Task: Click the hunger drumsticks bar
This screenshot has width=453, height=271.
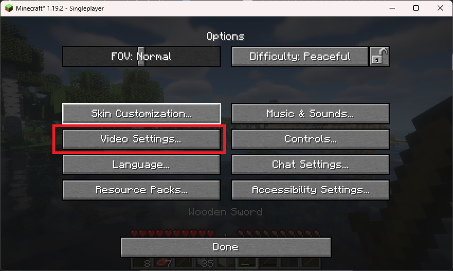Action: pyautogui.click(x=278, y=233)
